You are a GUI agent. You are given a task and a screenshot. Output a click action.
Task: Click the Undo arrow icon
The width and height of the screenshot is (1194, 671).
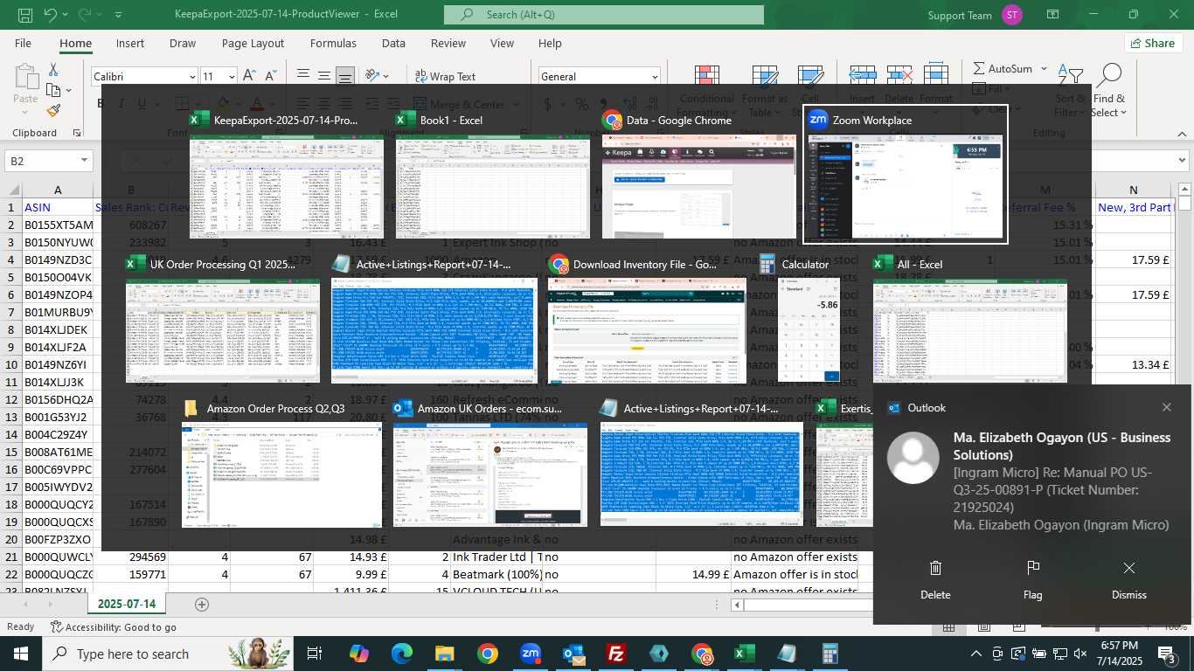click(x=50, y=15)
